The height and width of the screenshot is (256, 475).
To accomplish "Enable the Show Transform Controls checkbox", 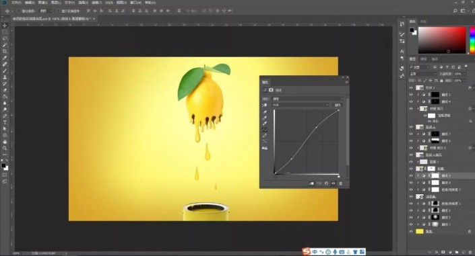I will click(x=59, y=11).
